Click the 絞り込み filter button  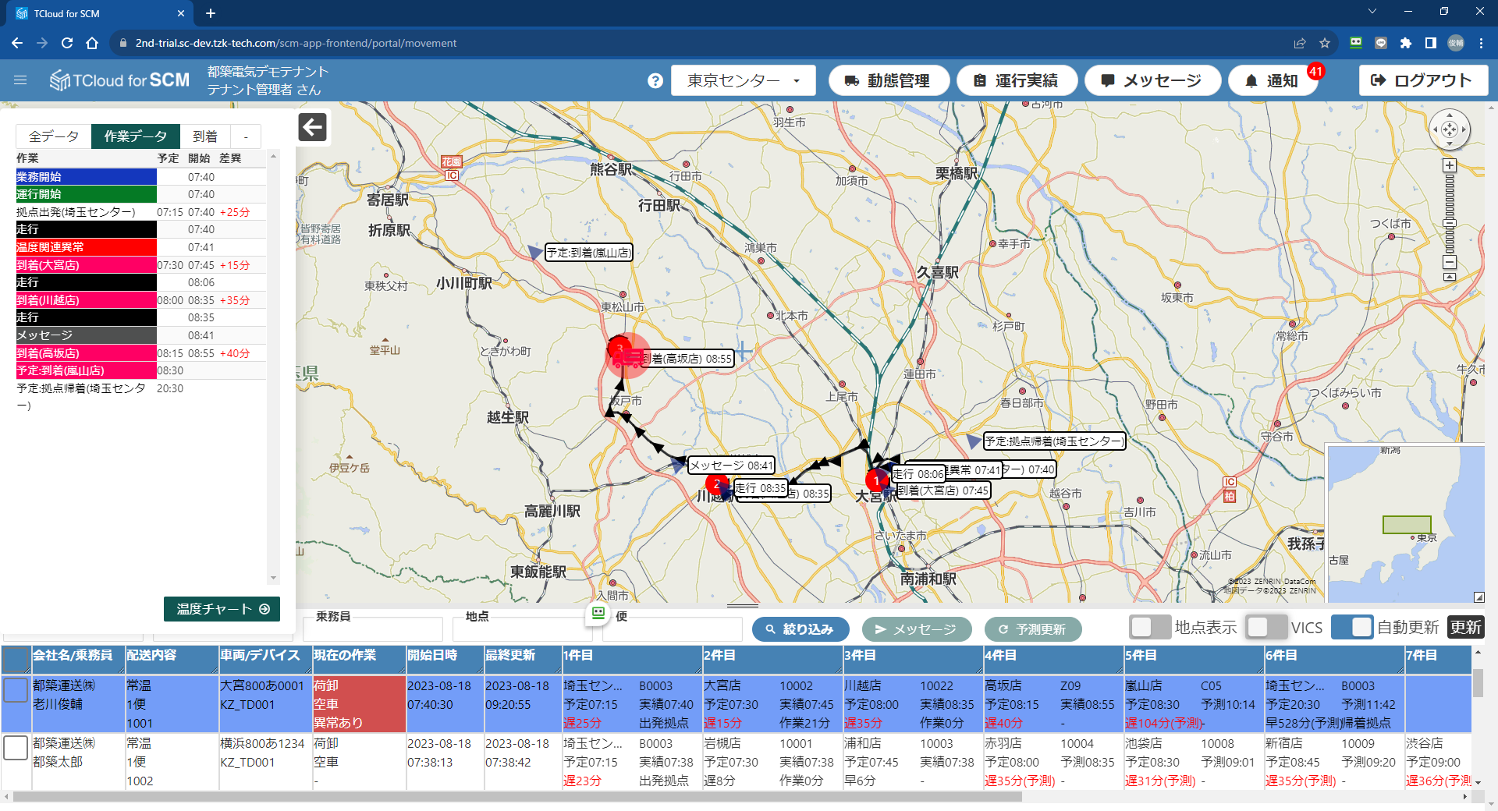[800, 629]
